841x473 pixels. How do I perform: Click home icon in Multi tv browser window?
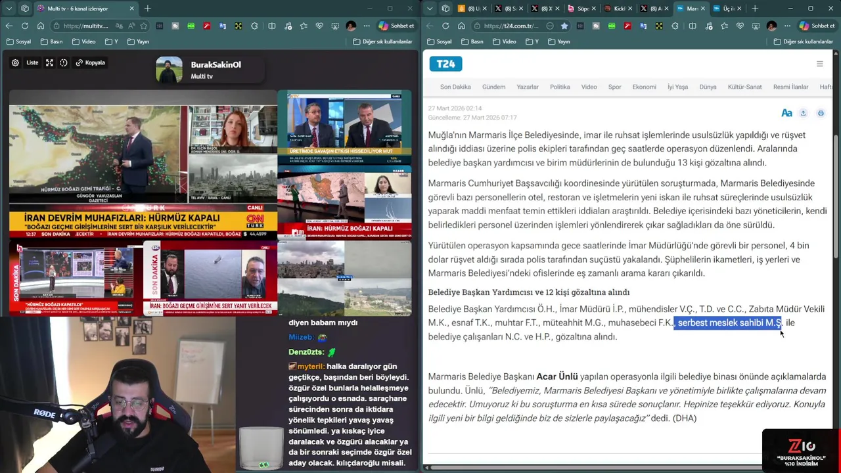(x=41, y=26)
